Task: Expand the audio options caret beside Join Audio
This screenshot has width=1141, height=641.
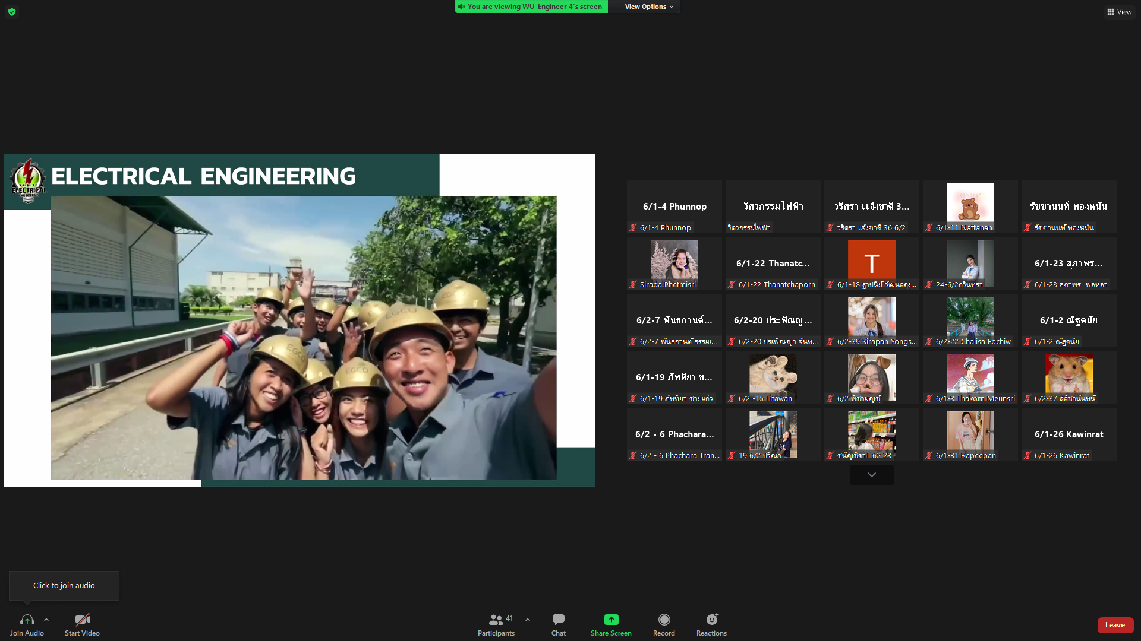Action: (46, 619)
